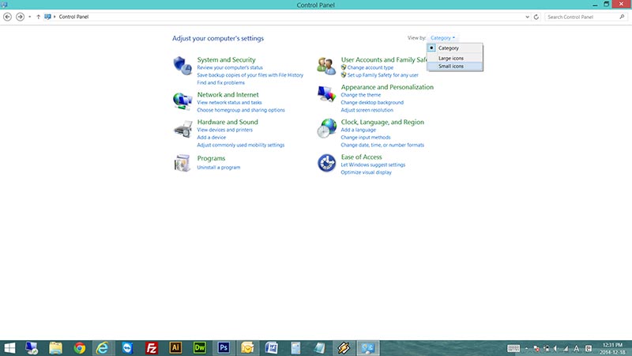Viewport: 632px width, 356px height.
Task: Open System and Security shield icon
Action: tap(182, 66)
